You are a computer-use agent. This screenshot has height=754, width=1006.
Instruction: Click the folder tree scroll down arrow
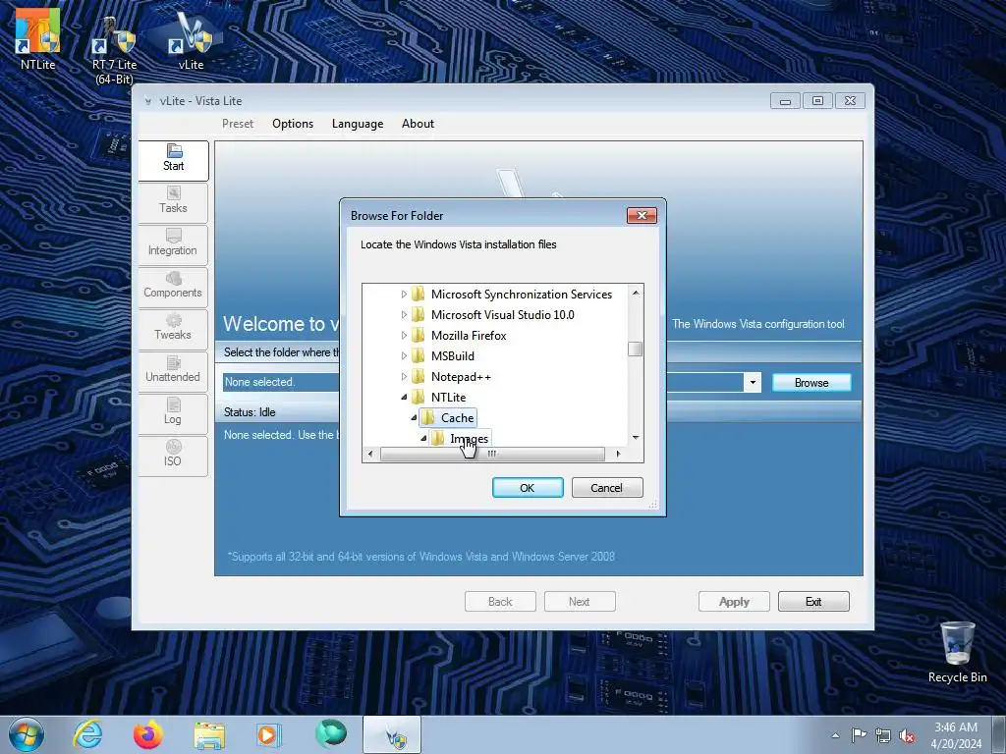pos(636,437)
